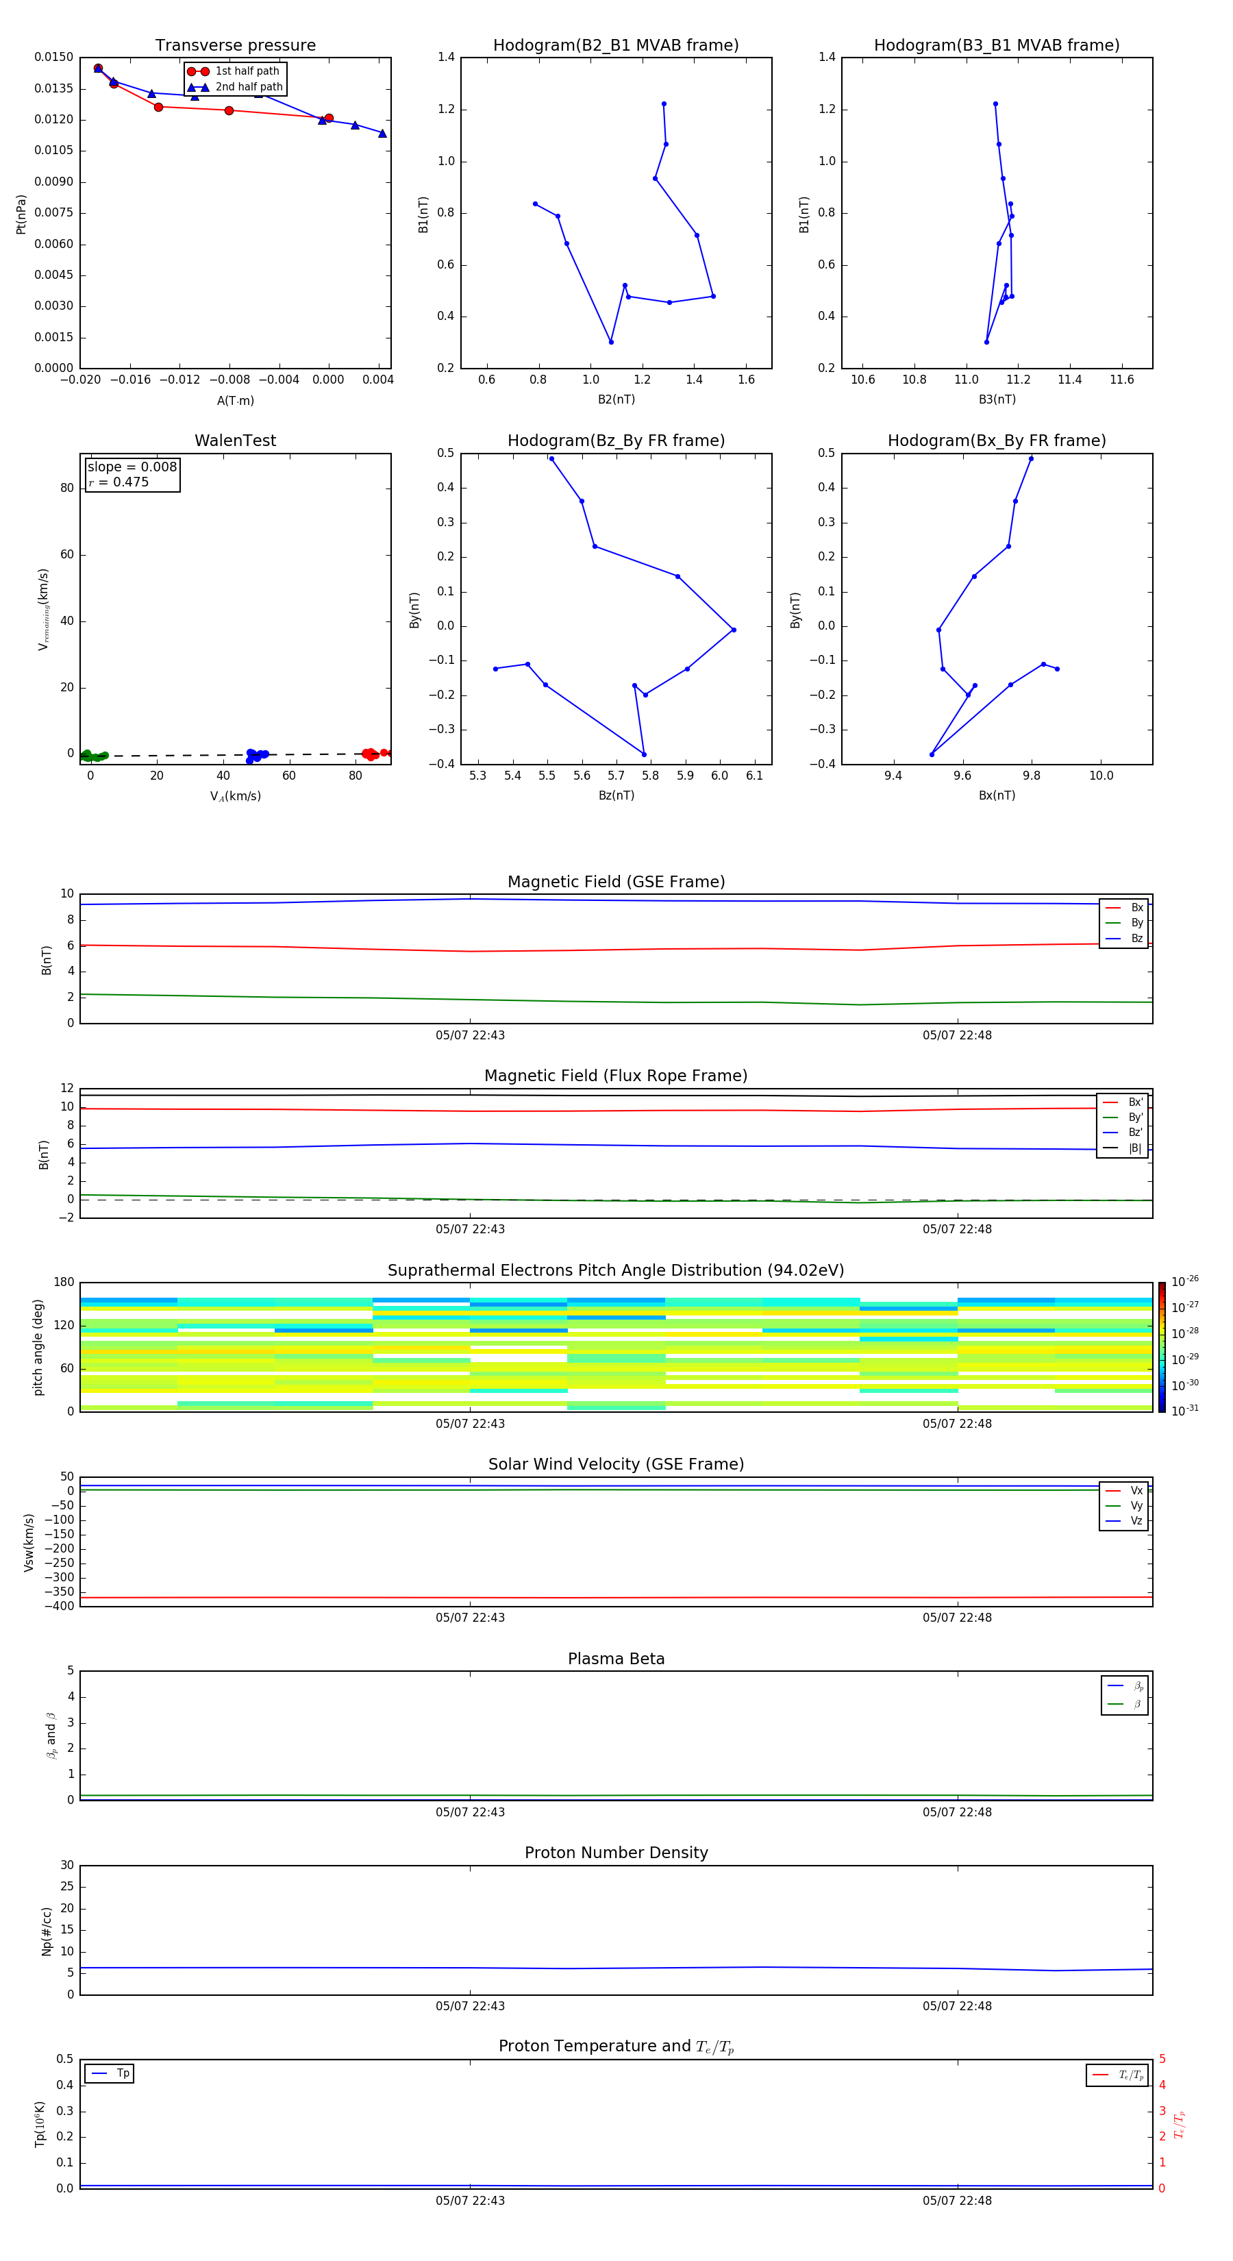Viewport: 1233px width, 2261px height.
Task: Click the 'pitch angle (deg)' axis label
Action: click(38, 1347)
